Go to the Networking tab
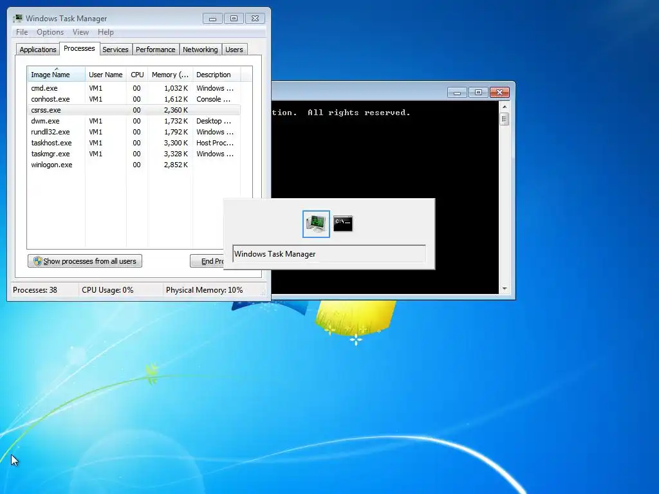Viewport: 659px width, 494px height. point(200,50)
